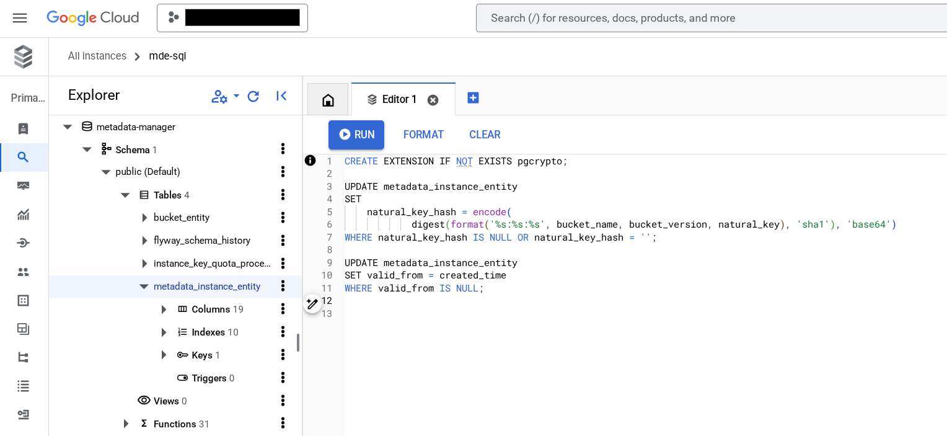
Task: Open Connections sidebar icon
Action: (24, 243)
